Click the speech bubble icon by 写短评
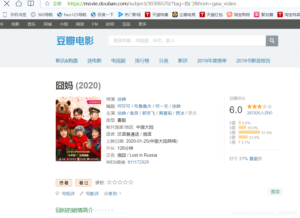The width and height of the screenshot is (300, 218). pos(58,193)
